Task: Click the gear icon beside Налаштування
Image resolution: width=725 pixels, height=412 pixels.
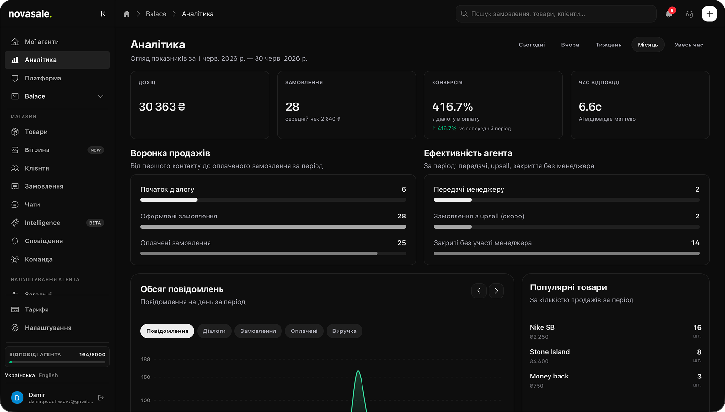Action: point(15,328)
